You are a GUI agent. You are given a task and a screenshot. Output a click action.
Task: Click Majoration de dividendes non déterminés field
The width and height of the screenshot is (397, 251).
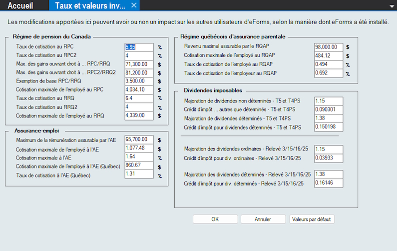328,100
